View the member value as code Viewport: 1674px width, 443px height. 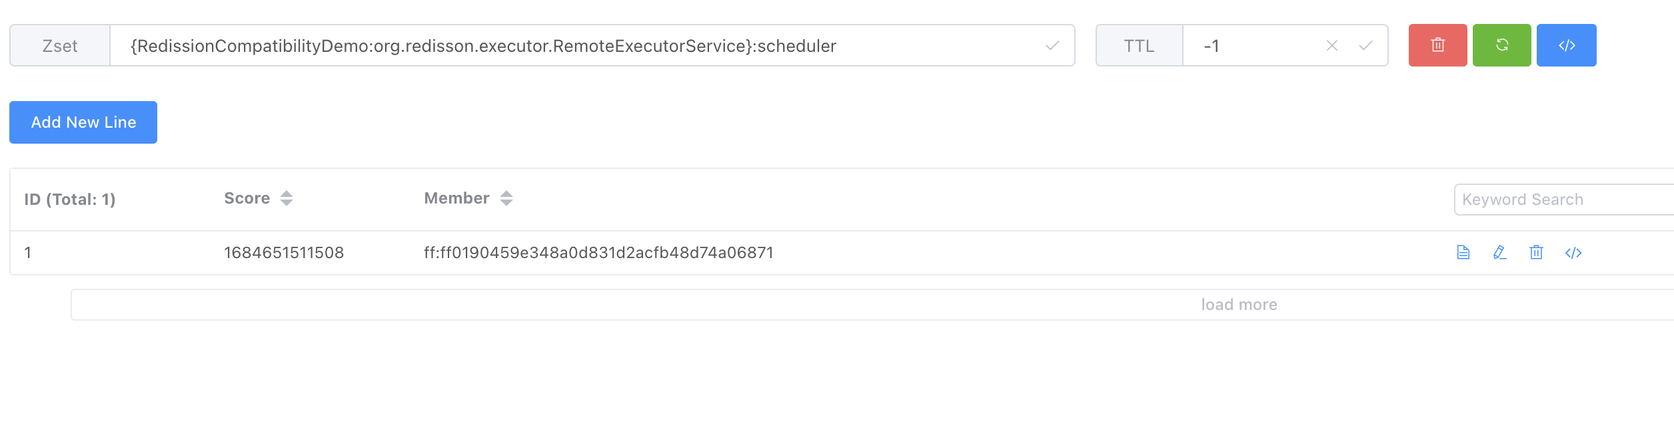(1573, 252)
